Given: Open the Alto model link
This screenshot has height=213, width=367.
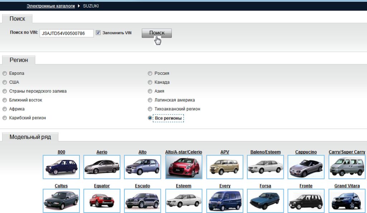Looking at the screenshot, I should pyautogui.click(x=142, y=152).
